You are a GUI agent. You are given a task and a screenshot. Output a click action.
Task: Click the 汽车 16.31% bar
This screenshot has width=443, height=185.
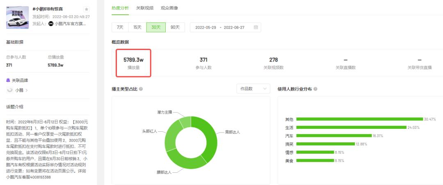tap(334, 136)
